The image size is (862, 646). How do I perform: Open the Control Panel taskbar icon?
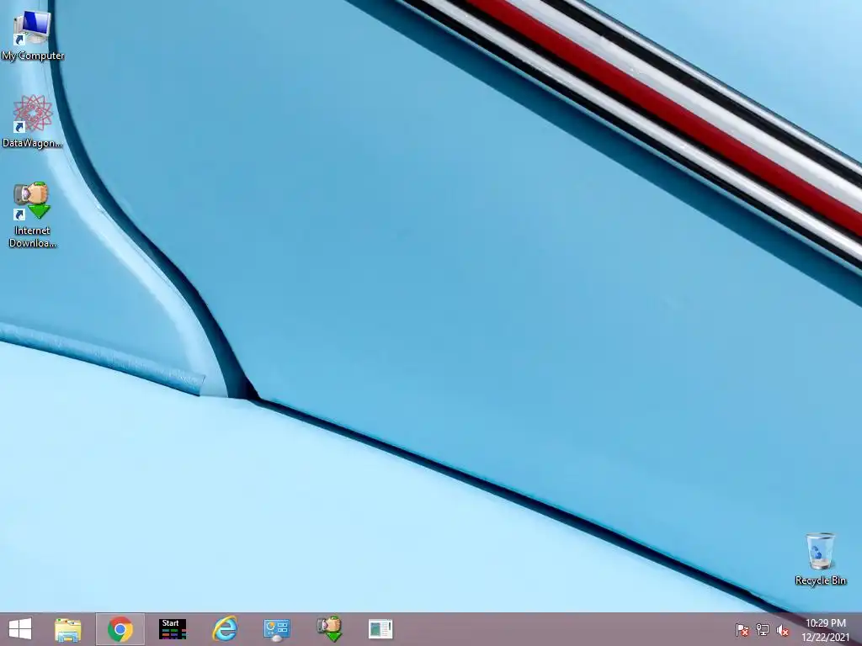click(x=276, y=629)
